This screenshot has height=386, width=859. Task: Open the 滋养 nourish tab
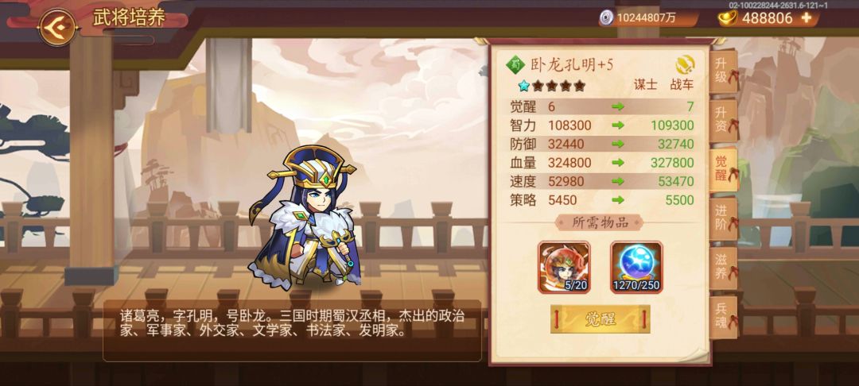tap(723, 268)
